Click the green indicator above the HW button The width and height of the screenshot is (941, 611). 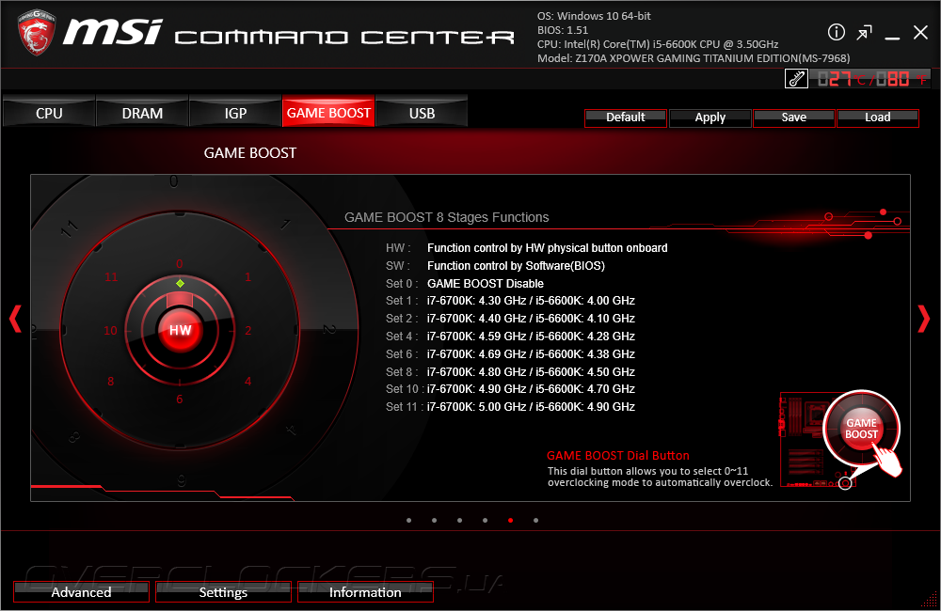pyautogui.click(x=180, y=283)
